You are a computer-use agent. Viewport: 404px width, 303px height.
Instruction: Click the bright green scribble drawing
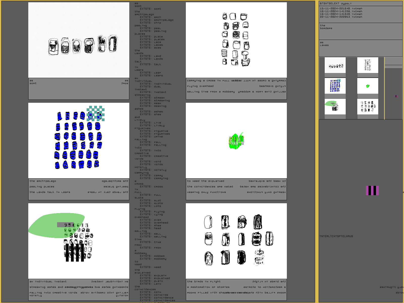point(236,141)
